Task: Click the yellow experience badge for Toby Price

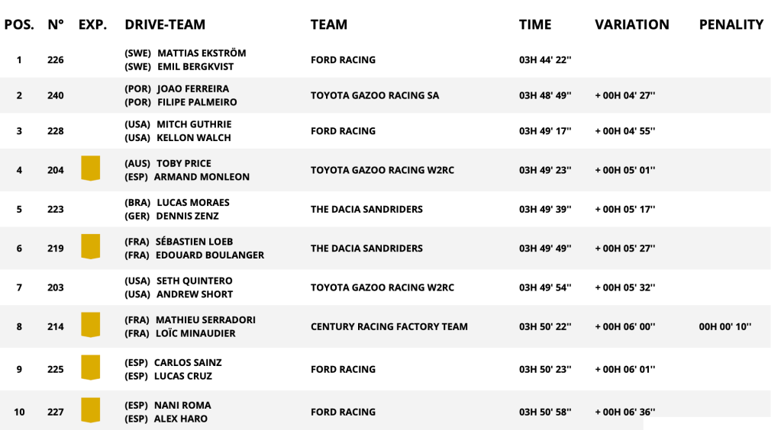Action: 91,168
